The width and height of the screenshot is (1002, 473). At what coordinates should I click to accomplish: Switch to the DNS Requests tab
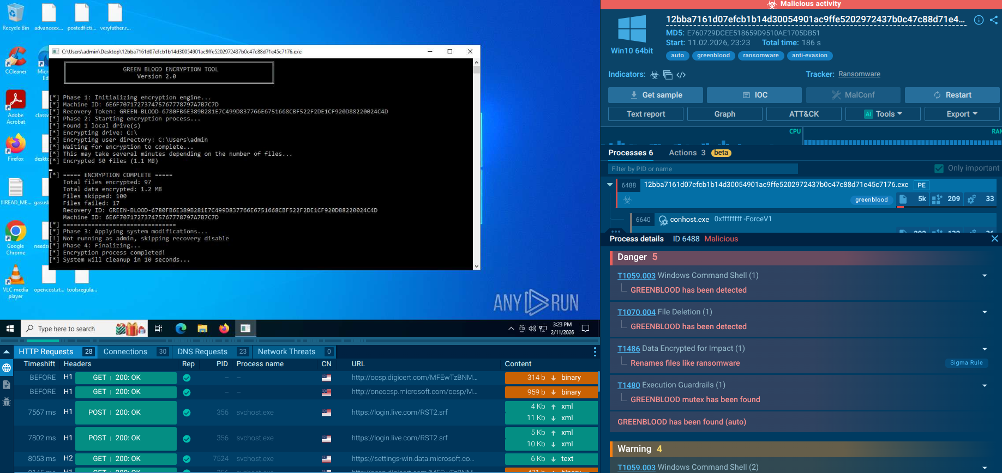pos(202,351)
